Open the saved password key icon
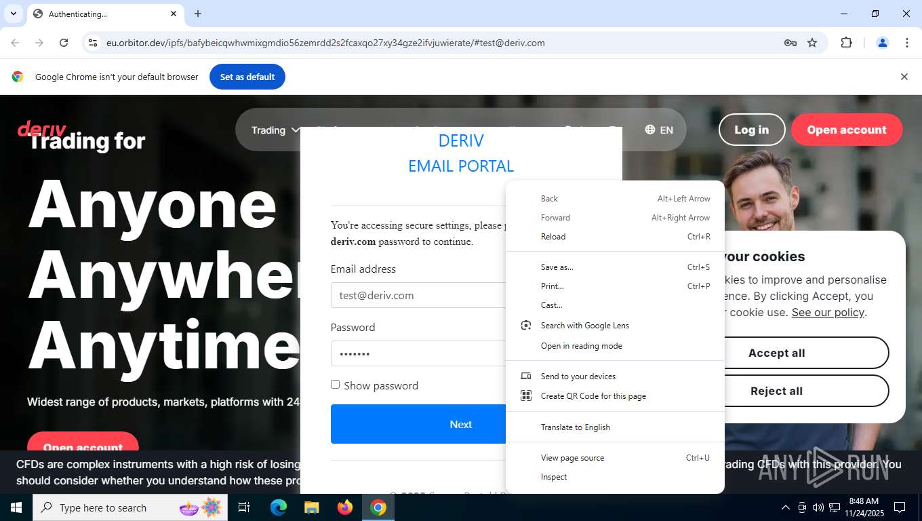The height and width of the screenshot is (521, 922). pos(790,43)
